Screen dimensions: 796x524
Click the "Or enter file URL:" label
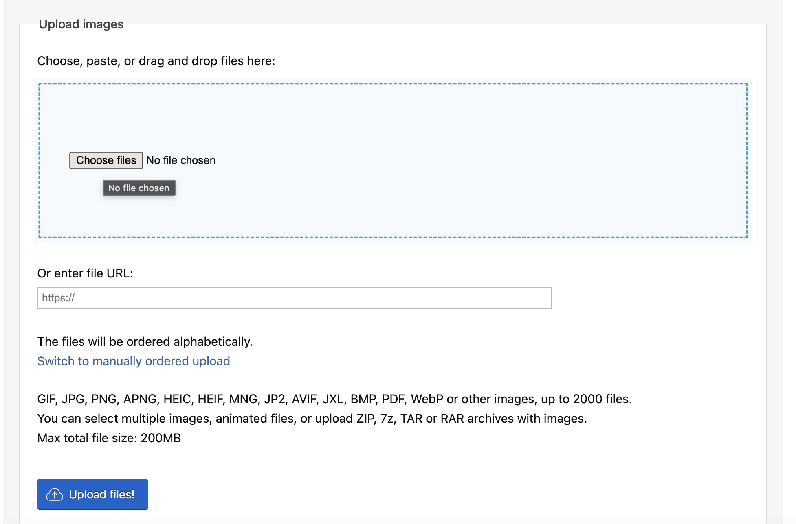[x=85, y=273]
